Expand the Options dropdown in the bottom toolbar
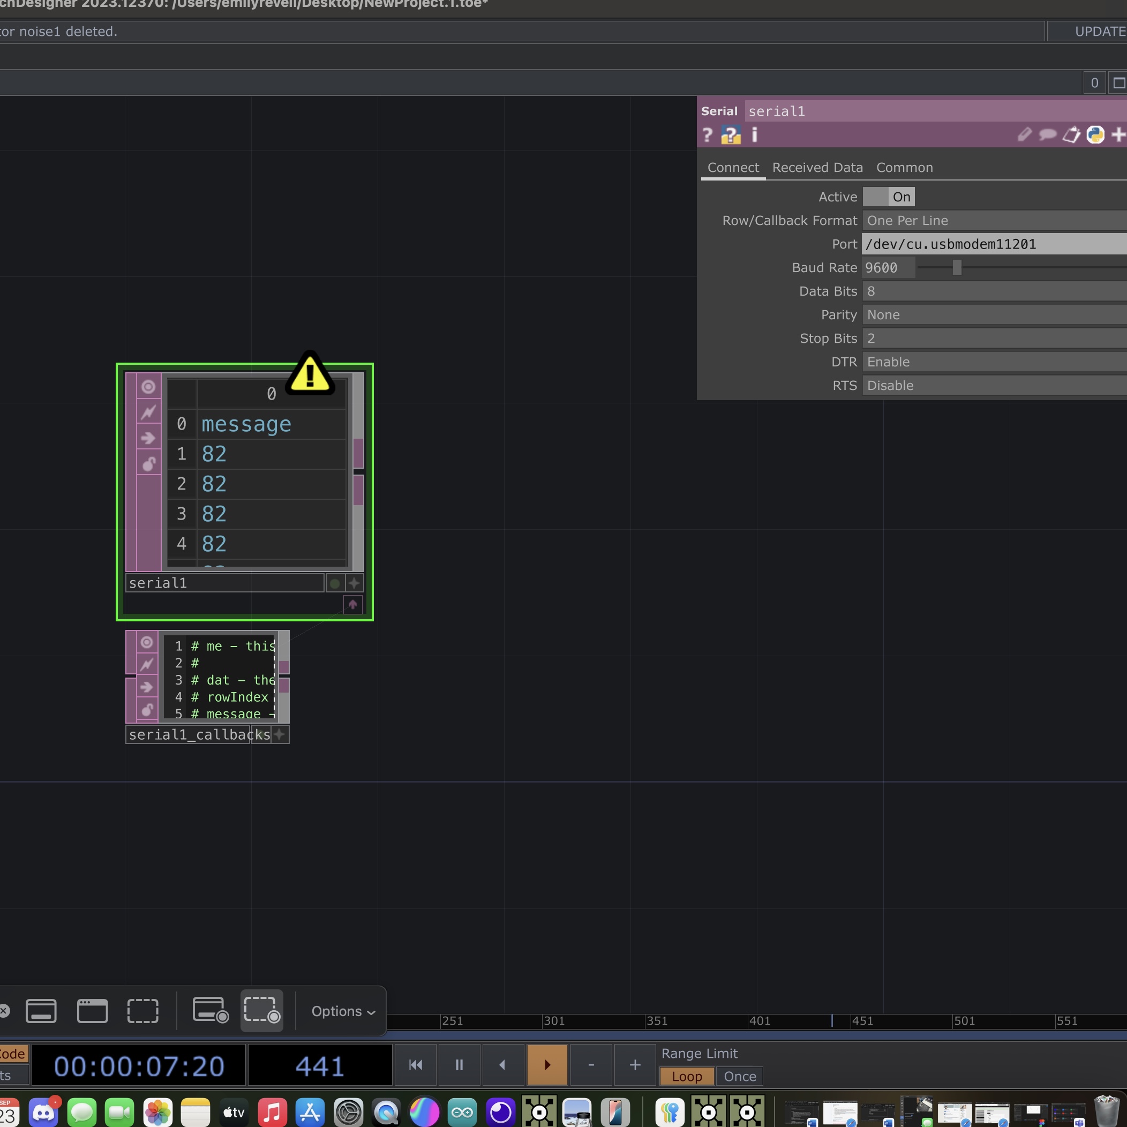1127x1127 pixels. pyautogui.click(x=342, y=1011)
